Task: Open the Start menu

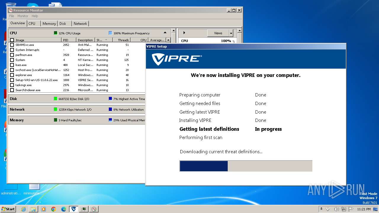Action: pos(8,209)
